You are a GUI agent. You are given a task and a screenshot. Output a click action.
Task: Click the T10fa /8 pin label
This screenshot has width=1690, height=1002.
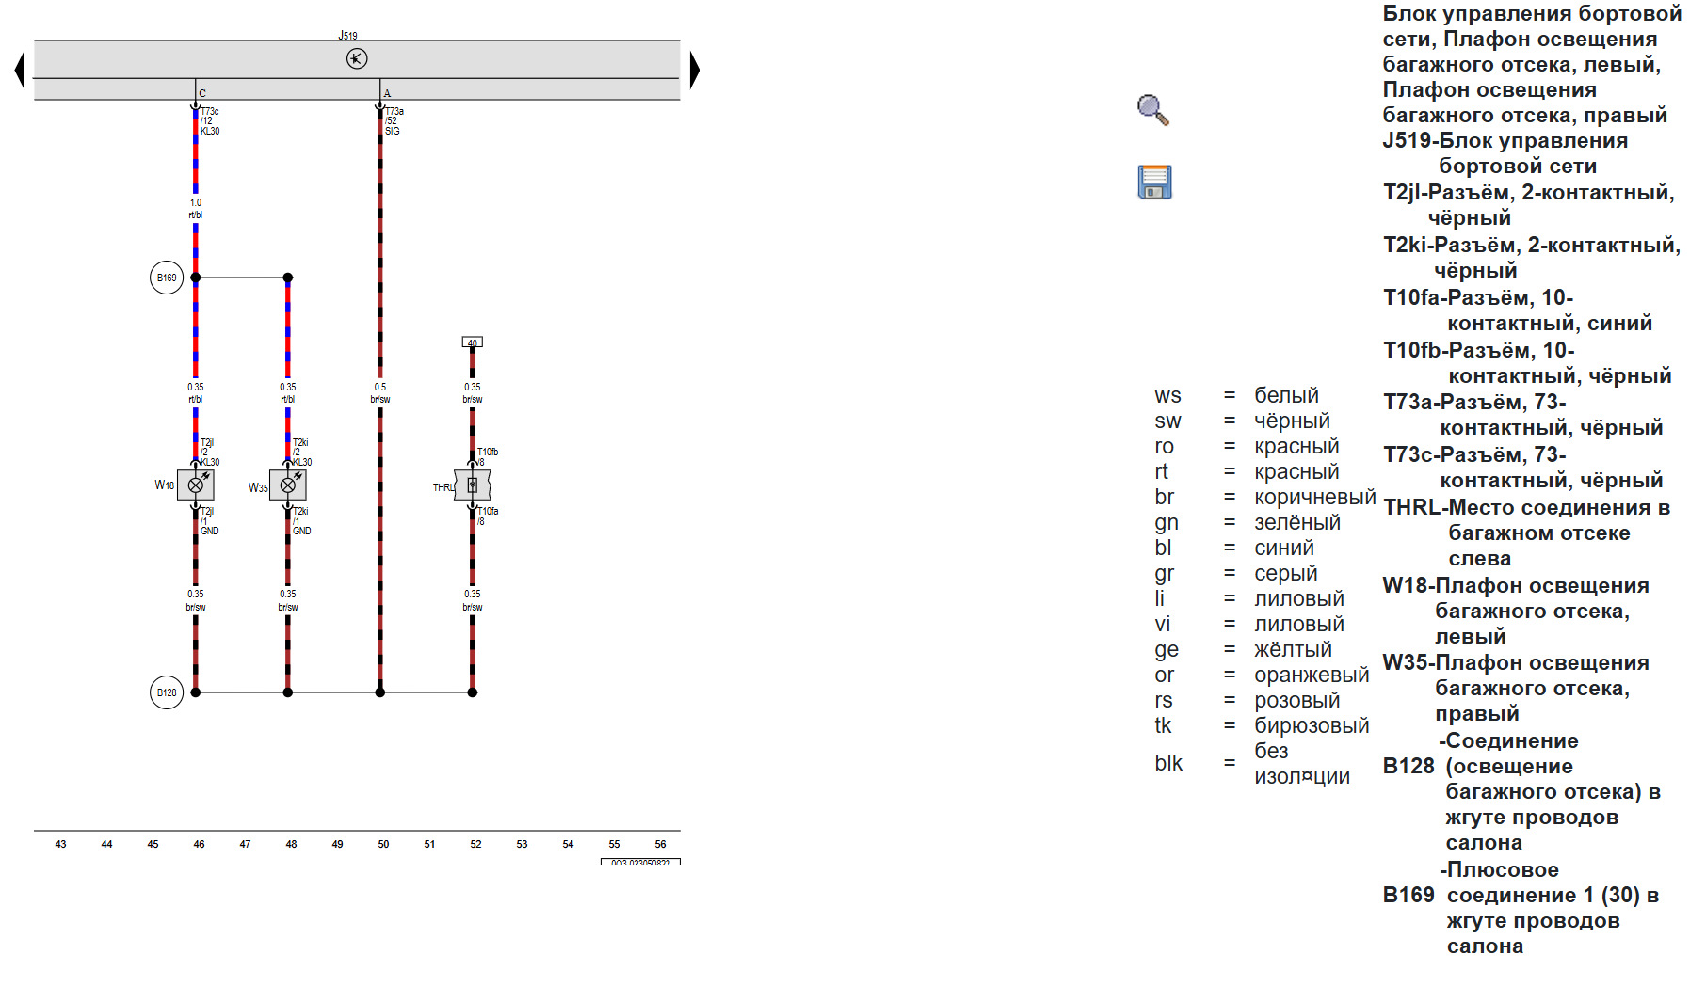tap(487, 517)
